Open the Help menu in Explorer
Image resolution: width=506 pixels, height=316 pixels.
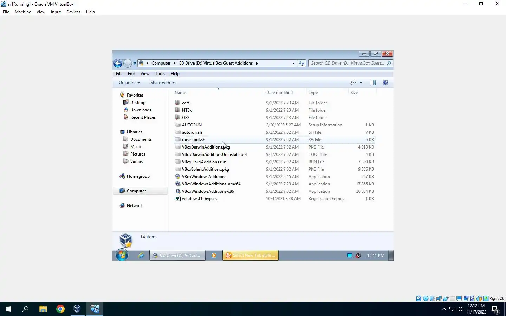point(175,74)
